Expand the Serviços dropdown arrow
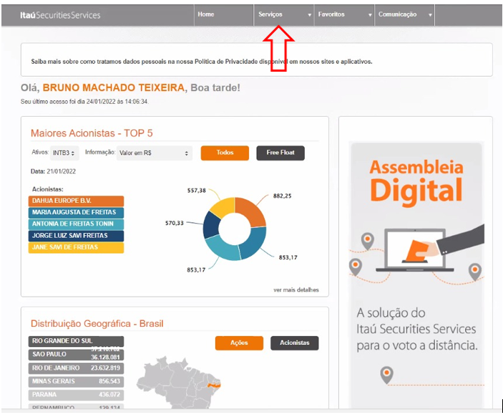This screenshot has width=503, height=415. click(309, 15)
